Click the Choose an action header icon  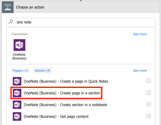(x=8, y=7)
